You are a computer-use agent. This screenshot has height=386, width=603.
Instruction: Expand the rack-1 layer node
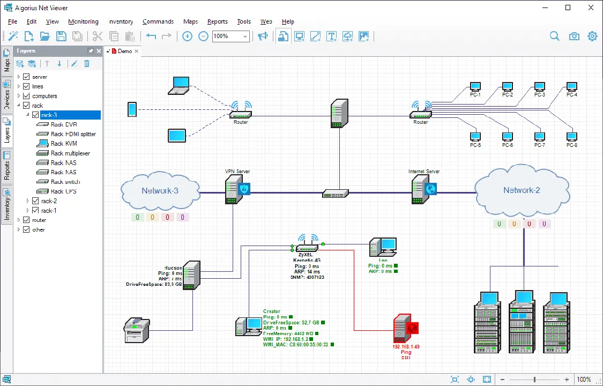coord(28,210)
